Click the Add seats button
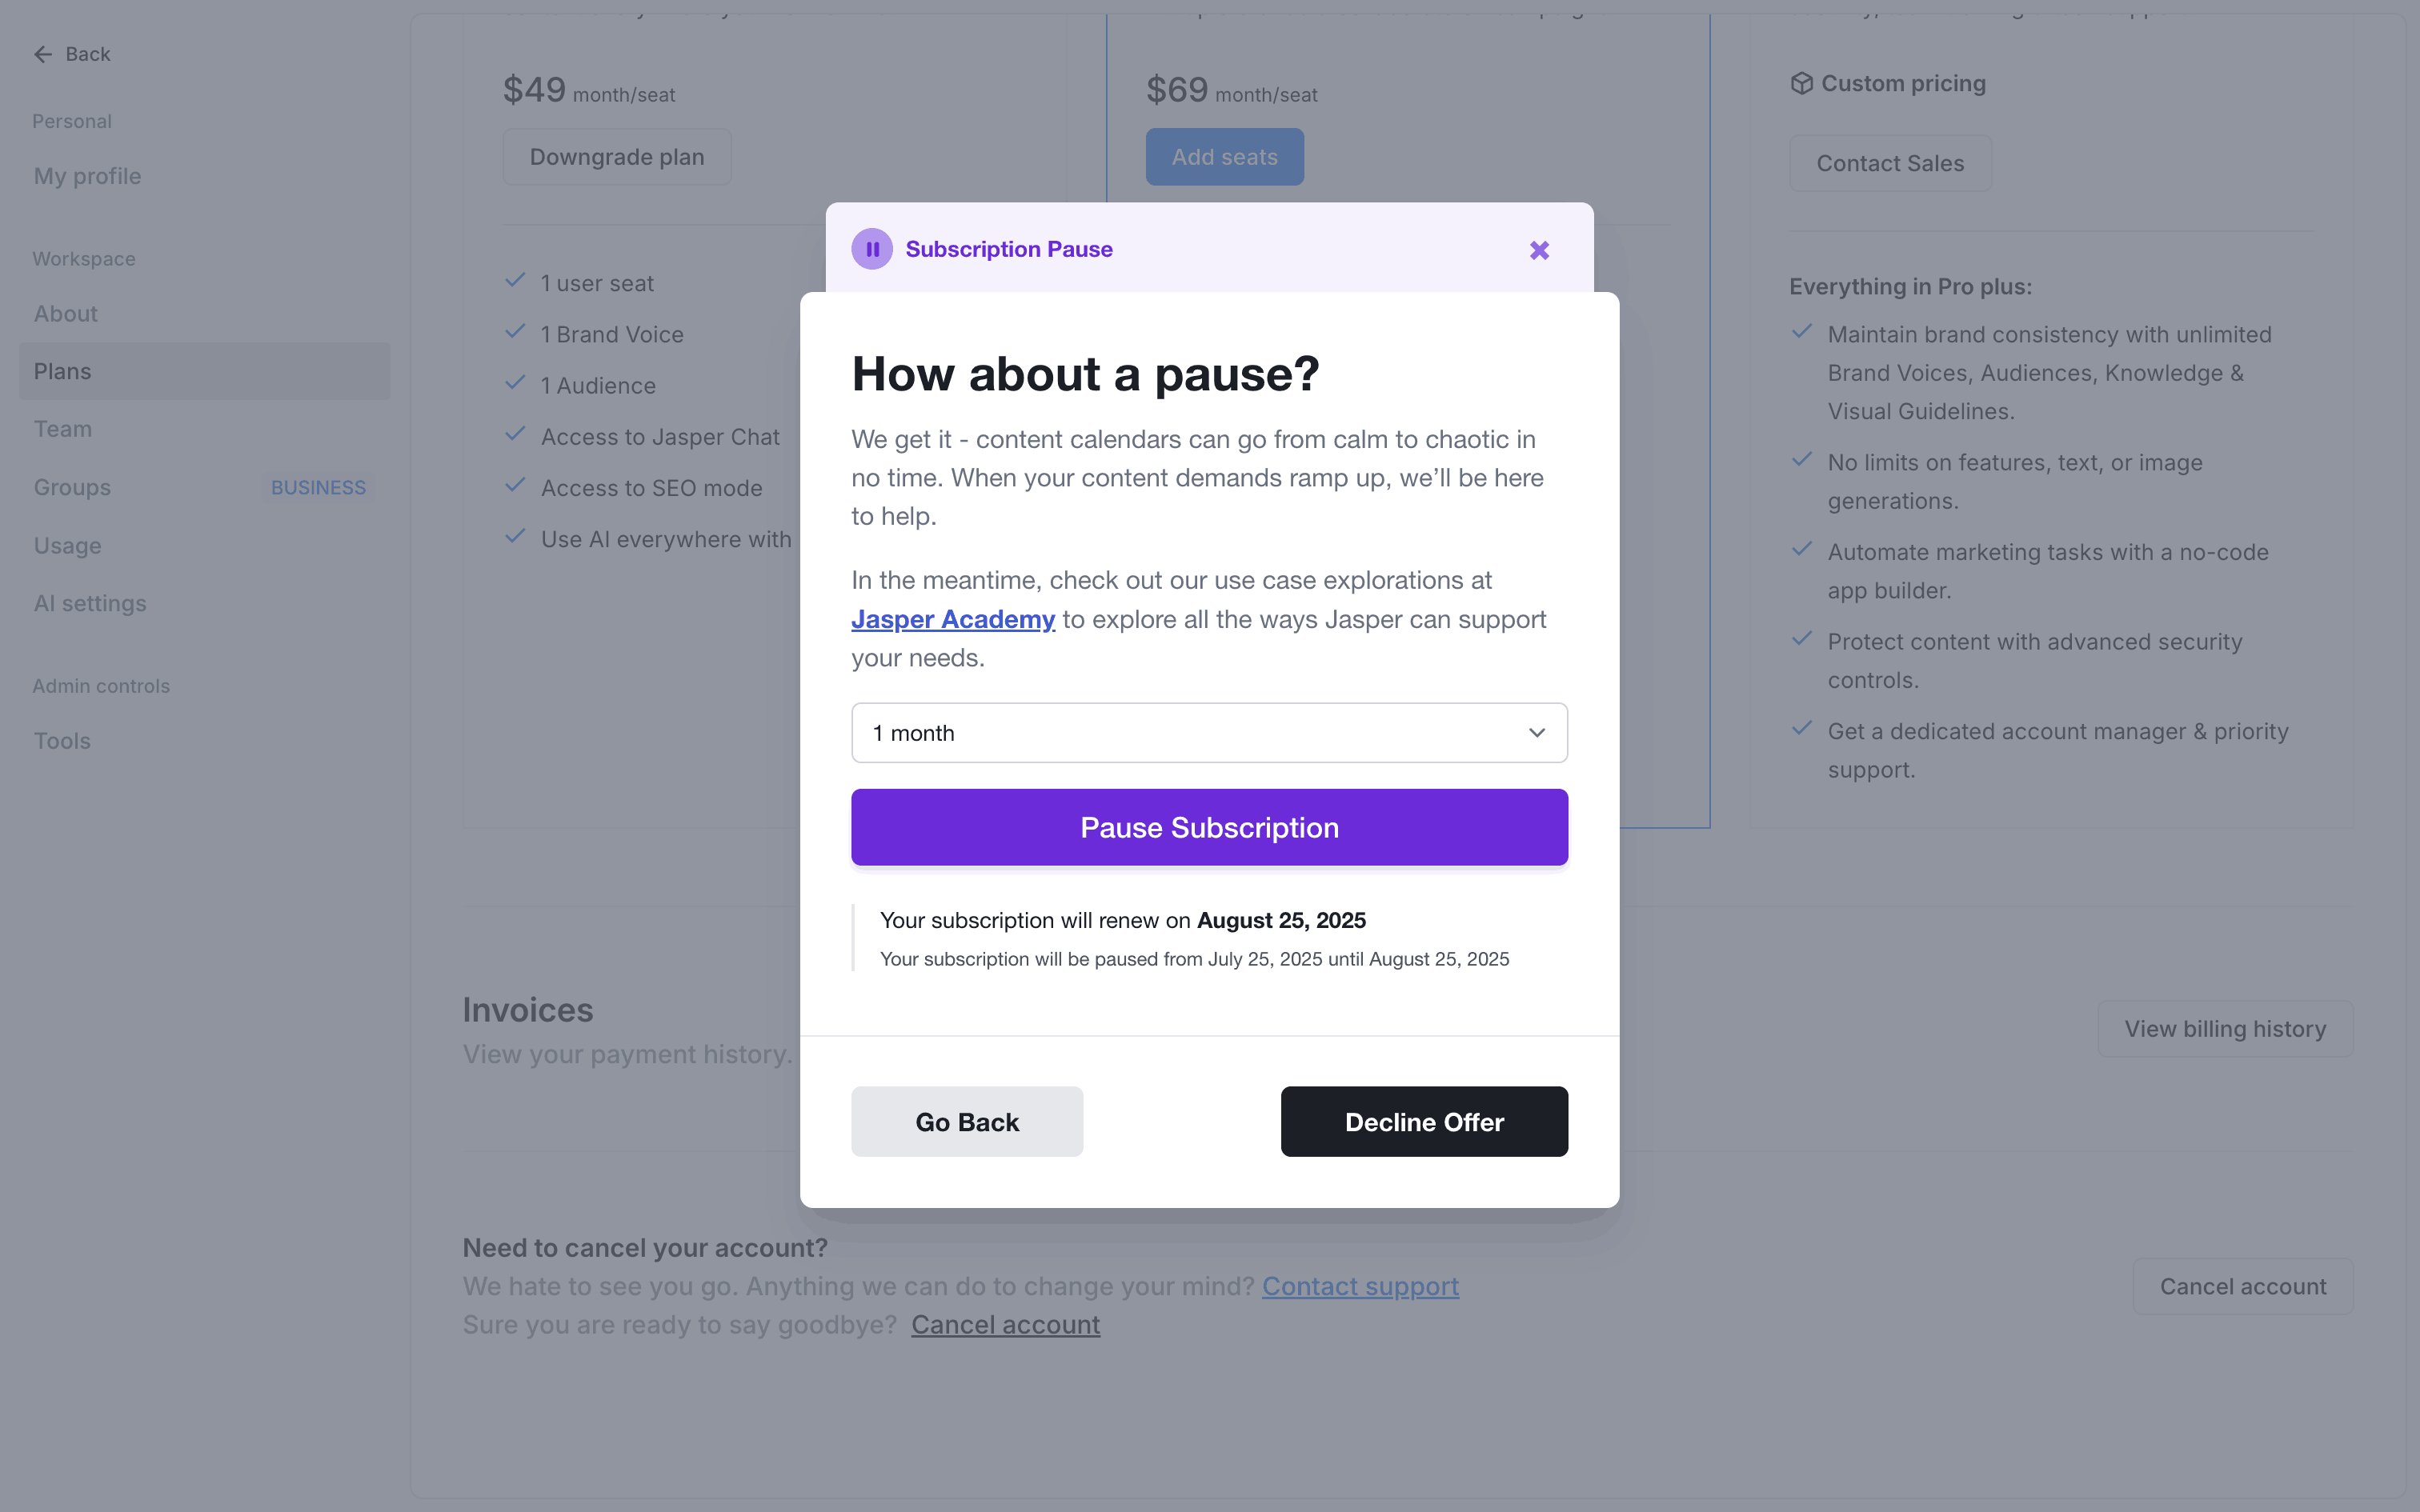2420x1512 pixels. pos(1224,157)
